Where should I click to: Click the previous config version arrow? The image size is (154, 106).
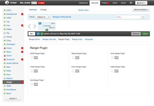click(29, 26)
